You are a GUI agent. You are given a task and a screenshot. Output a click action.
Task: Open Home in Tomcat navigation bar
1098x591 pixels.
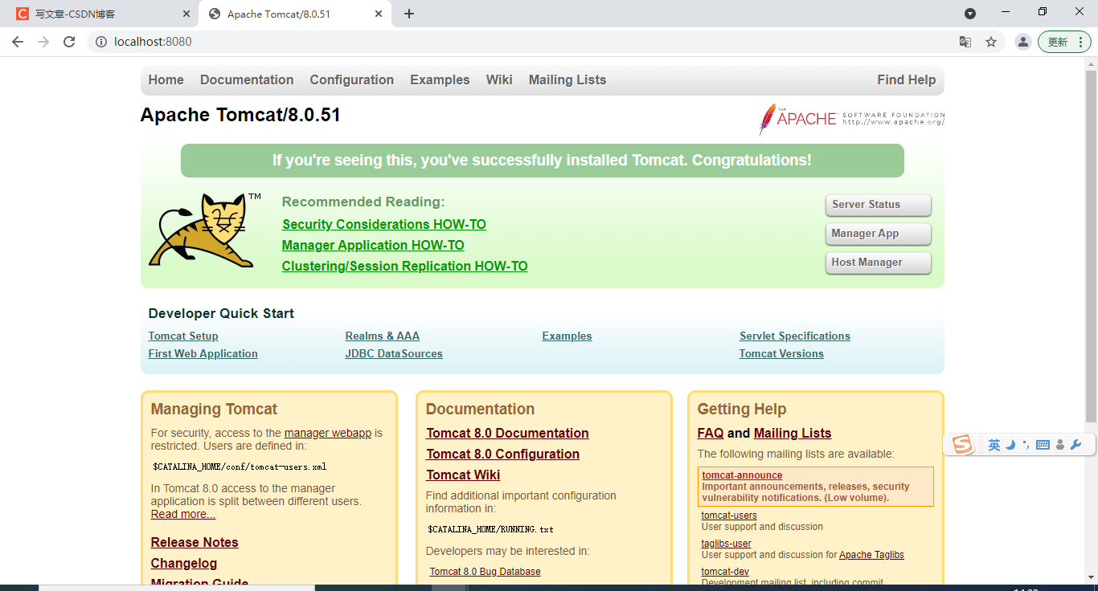click(x=166, y=79)
